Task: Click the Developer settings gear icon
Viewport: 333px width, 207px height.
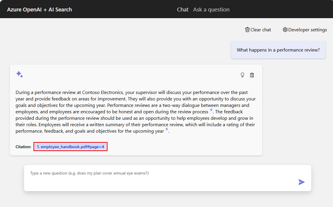Action: coord(285,30)
